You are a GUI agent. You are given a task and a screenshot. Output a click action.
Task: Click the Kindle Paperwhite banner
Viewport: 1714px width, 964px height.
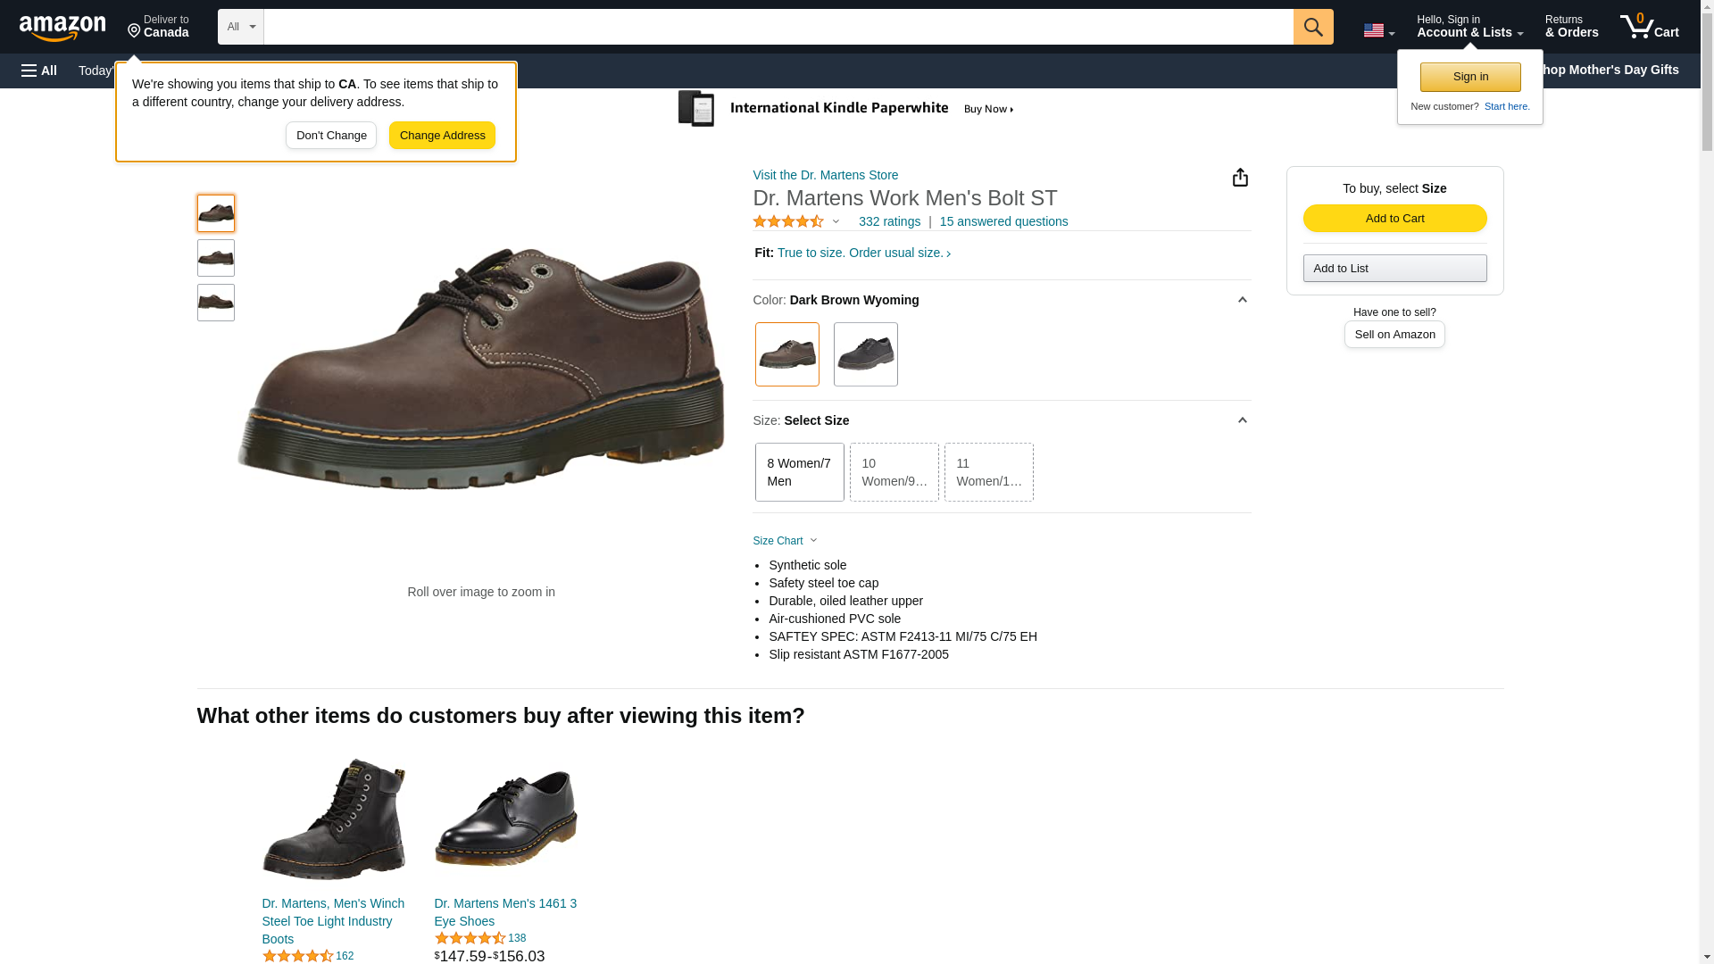[x=846, y=109]
